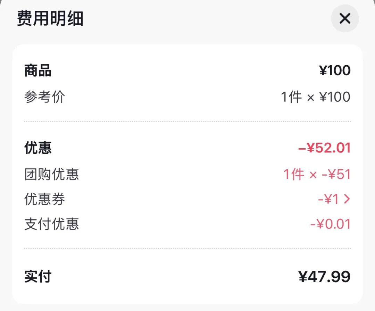Click the 1件 × ¥100 reference price
Image resolution: width=375 pixels, height=311 pixels.
click(315, 97)
